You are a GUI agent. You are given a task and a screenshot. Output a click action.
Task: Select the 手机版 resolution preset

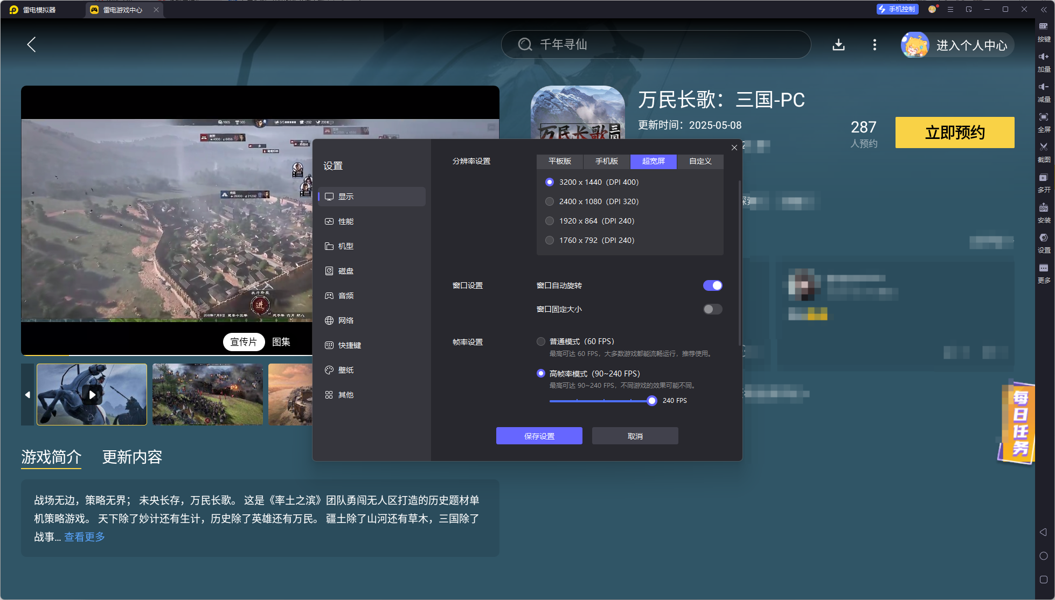(x=606, y=162)
